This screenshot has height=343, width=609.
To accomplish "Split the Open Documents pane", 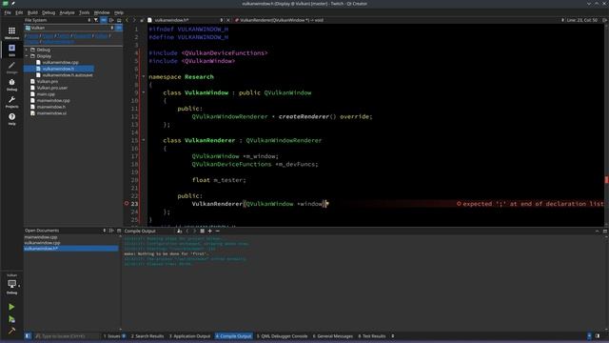I will (111, 231).
